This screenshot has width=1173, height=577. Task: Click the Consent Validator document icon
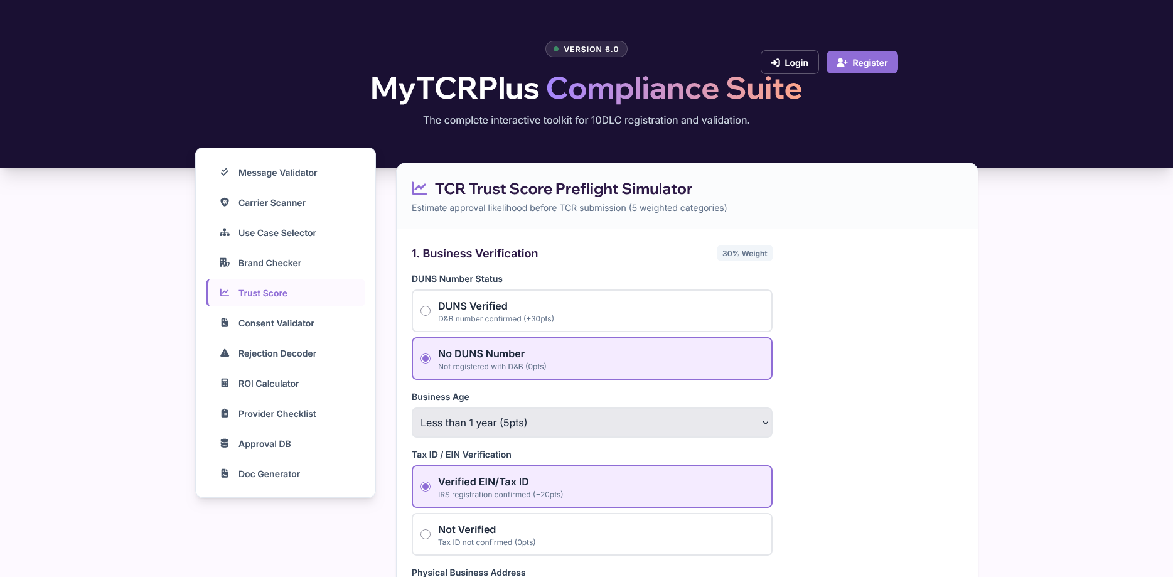[224, 323]
